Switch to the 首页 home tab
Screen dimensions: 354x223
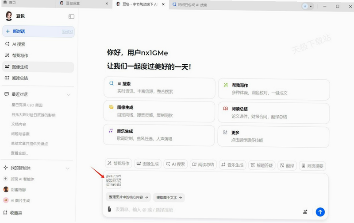point(9,2)
